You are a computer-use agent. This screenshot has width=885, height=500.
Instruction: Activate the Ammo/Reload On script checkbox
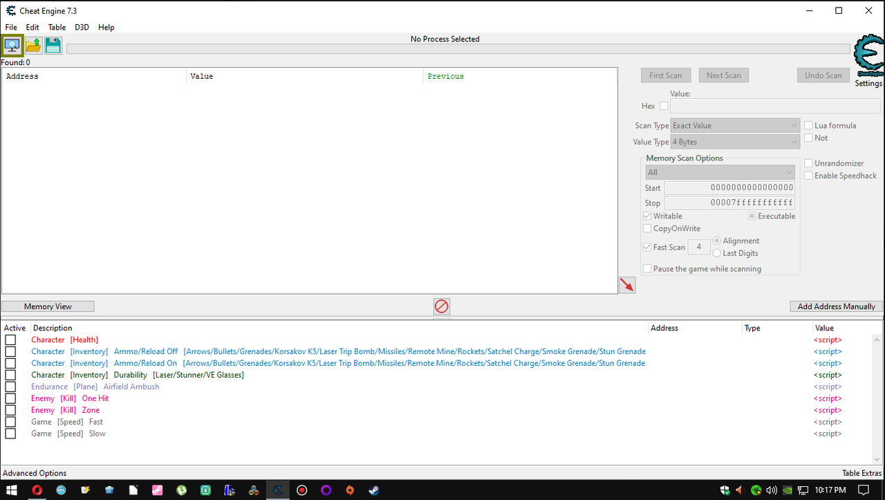point(10,363)
